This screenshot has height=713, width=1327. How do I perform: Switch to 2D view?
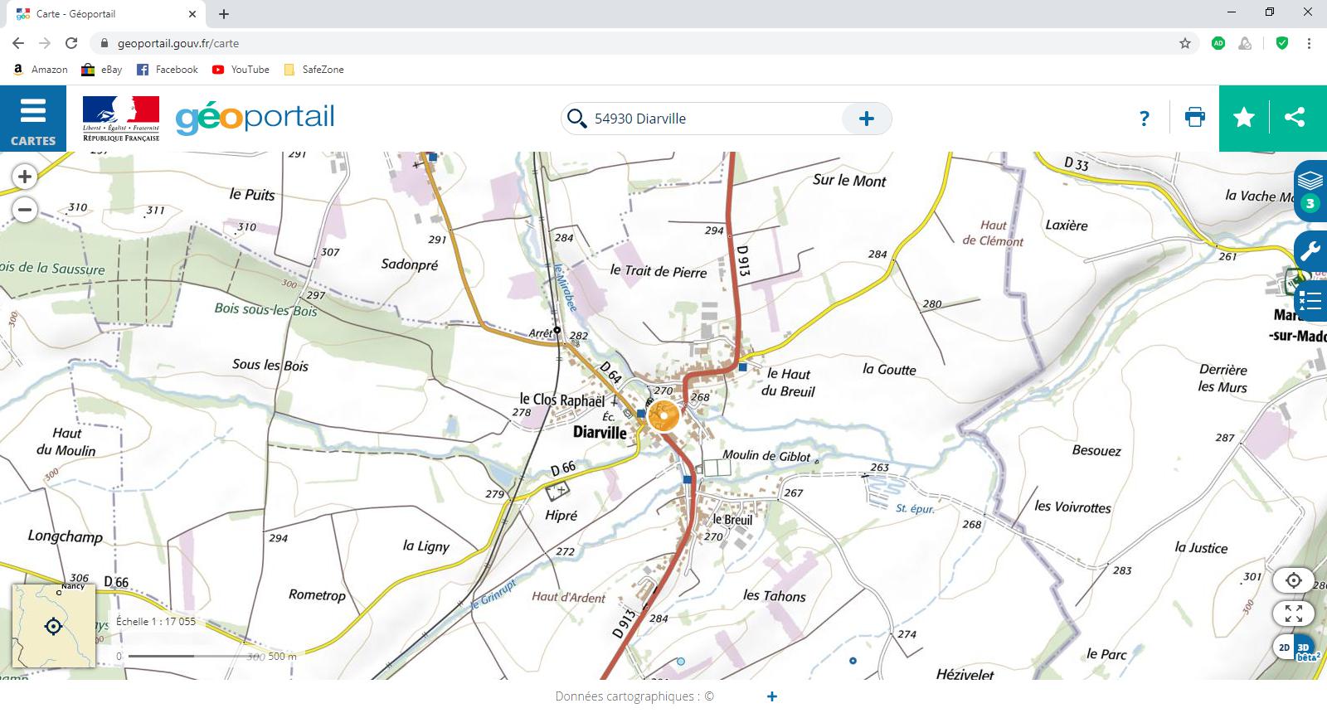tap(1284, 648)
